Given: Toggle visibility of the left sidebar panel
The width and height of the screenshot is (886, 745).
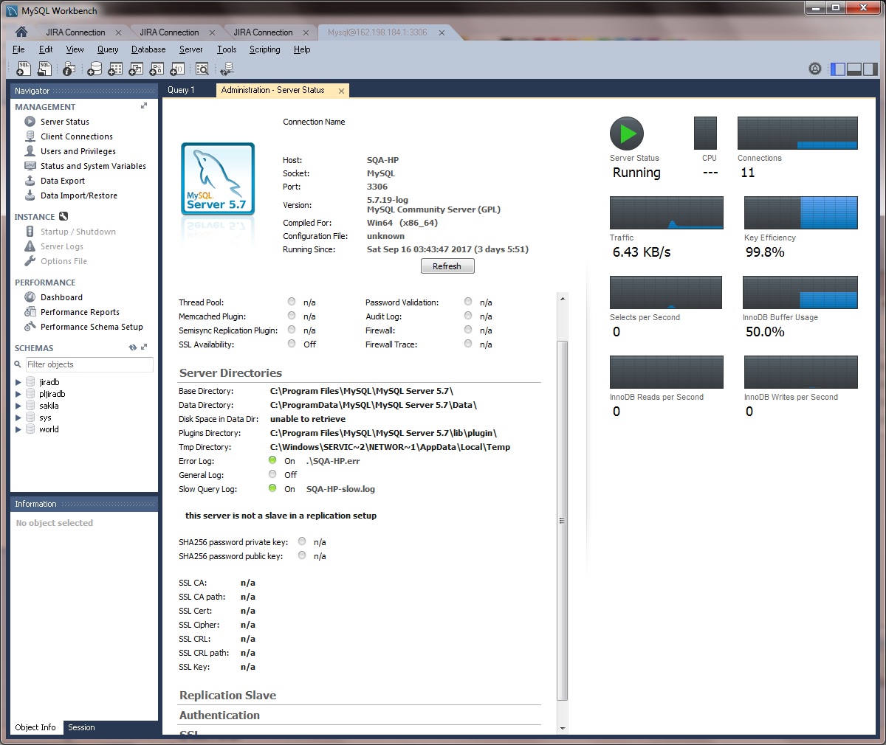Looking at the screenshot, I should (x=837, y=68).
